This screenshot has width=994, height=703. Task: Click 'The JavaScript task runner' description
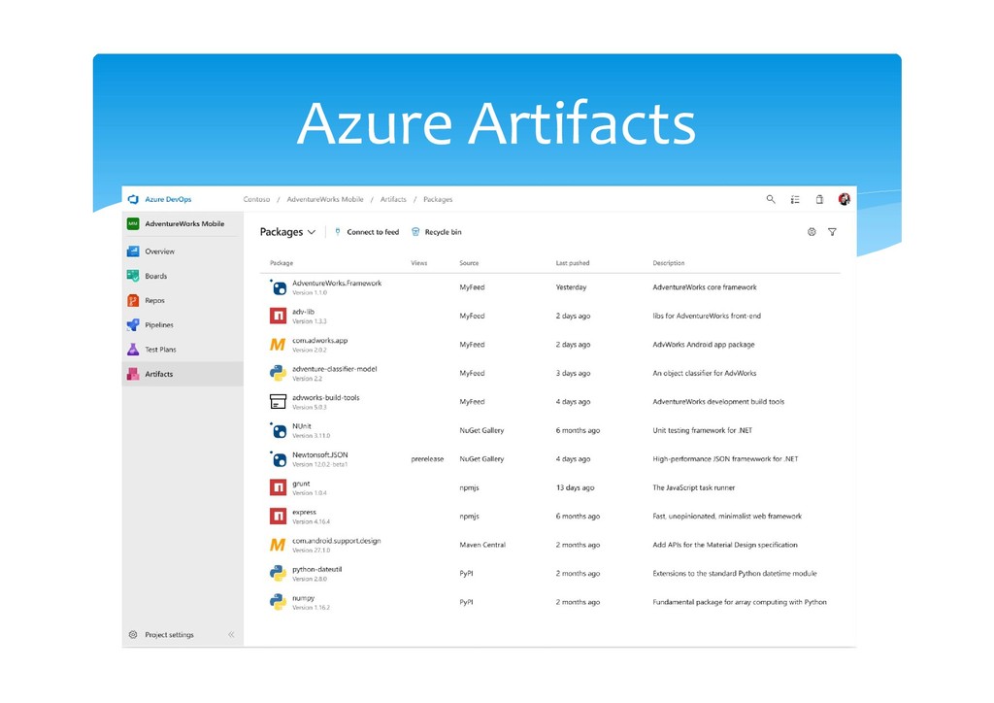[x=693, y=487]
